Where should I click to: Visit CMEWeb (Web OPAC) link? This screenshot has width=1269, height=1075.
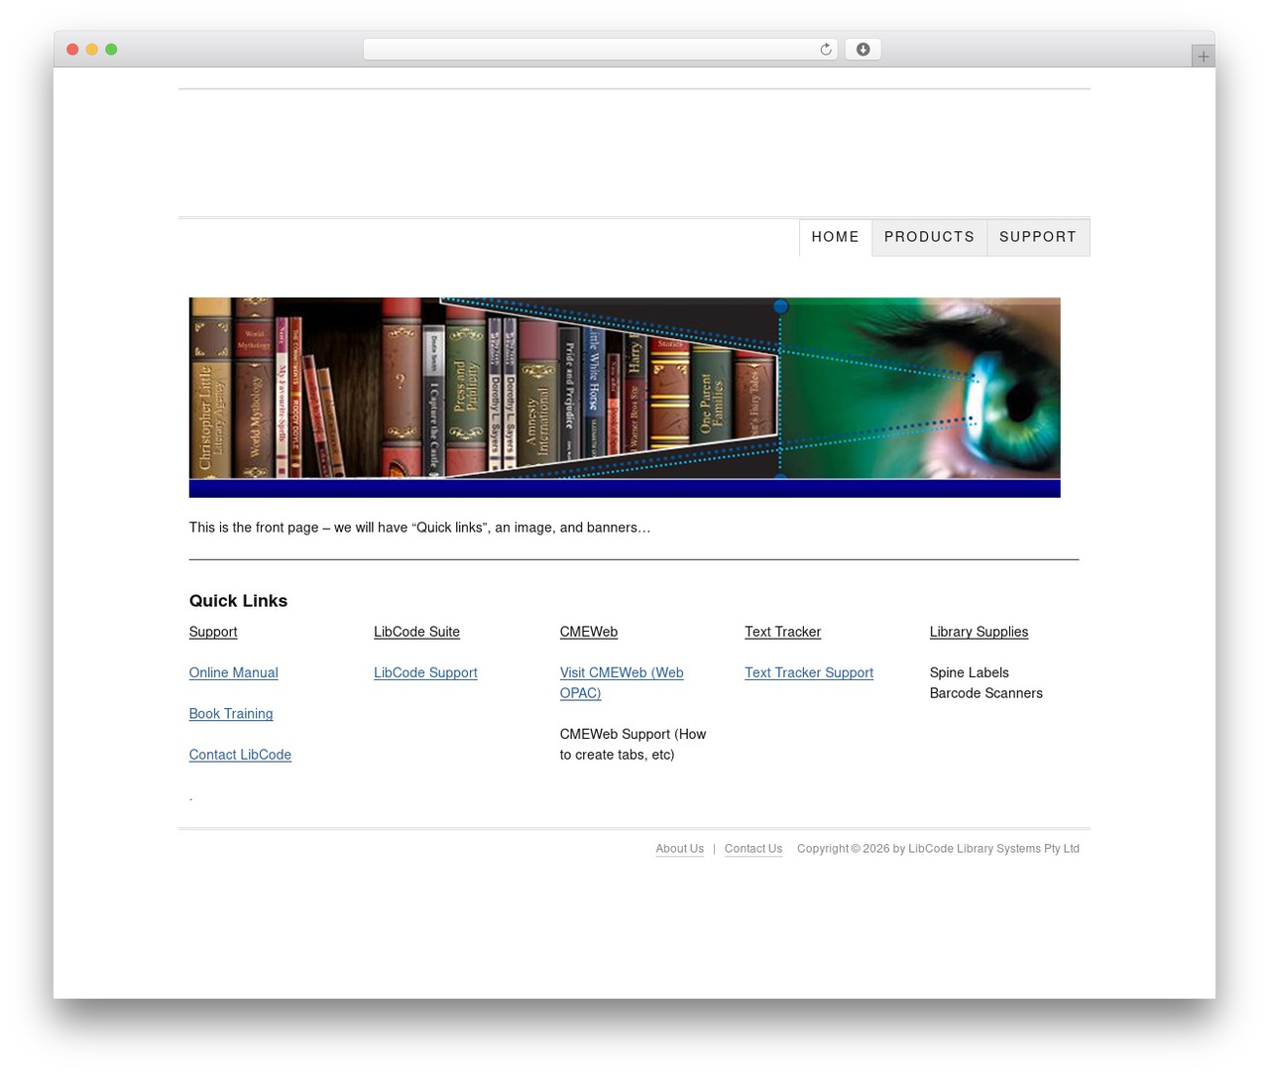pos(622,682)
